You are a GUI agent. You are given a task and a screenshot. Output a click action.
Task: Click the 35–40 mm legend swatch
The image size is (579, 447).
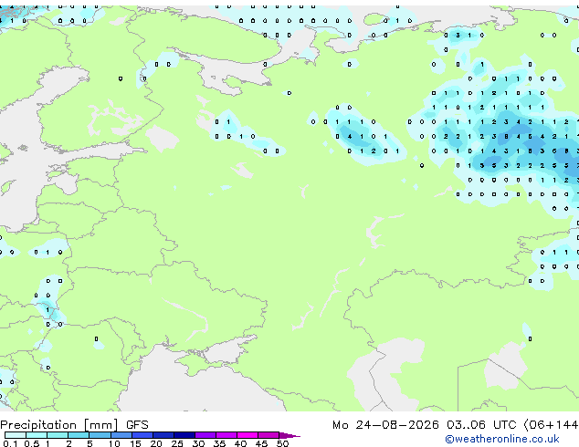click(x=226, y=435)
